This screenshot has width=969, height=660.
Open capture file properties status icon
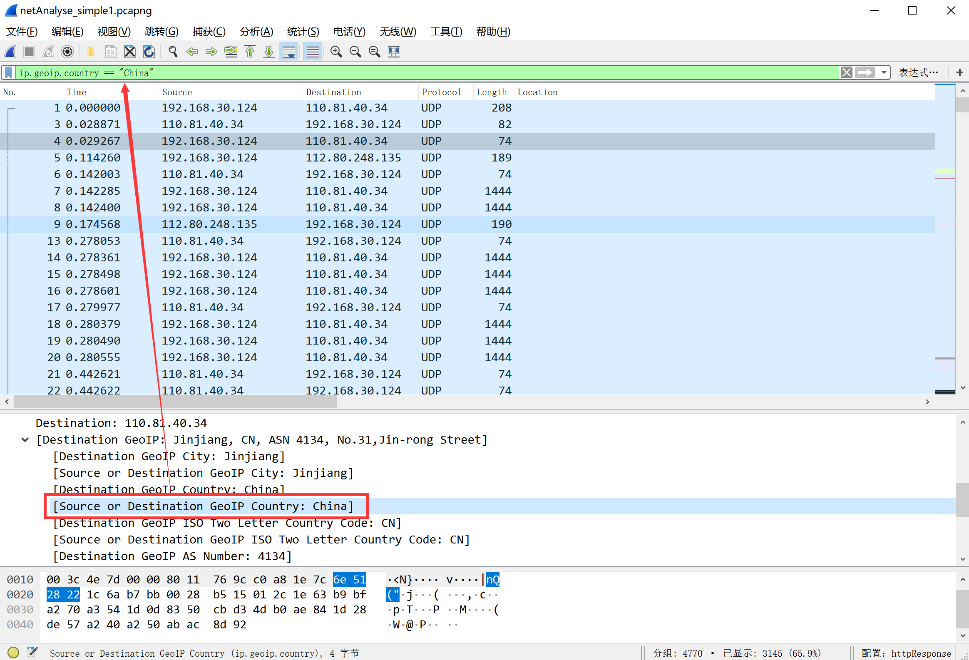pyautogui.click(x=32, y=652)
